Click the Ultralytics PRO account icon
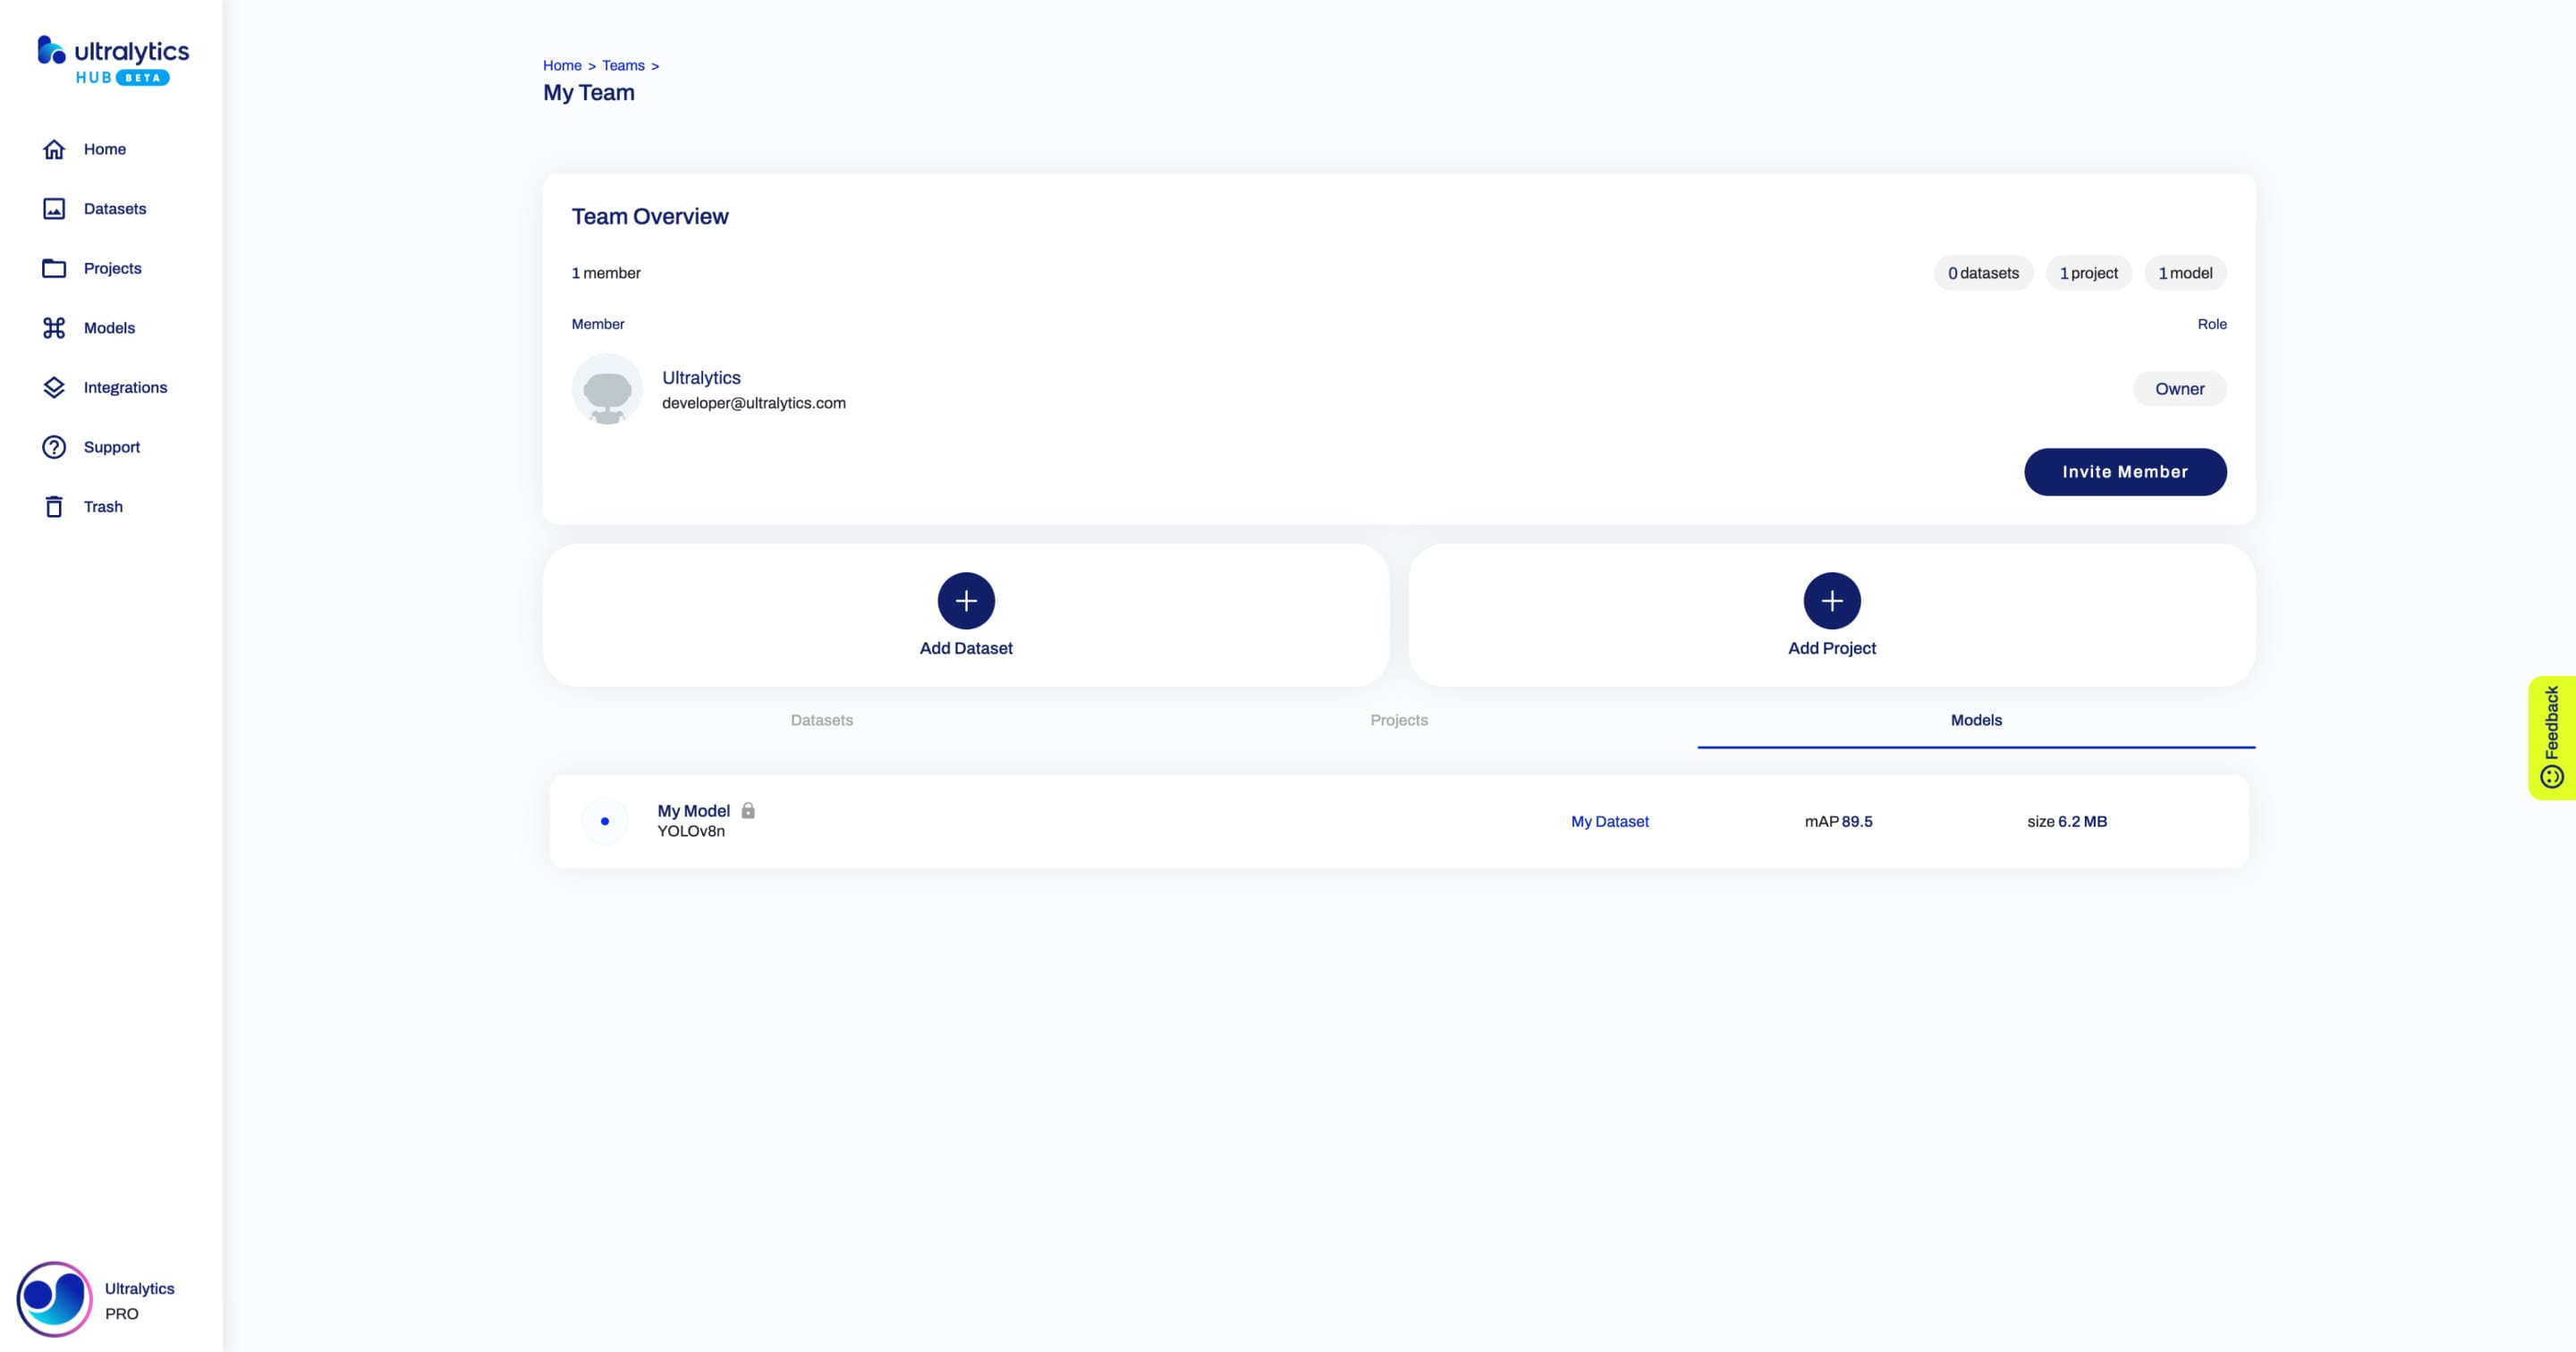Screen dimensions: 2576x1352 coord(53,1297)
